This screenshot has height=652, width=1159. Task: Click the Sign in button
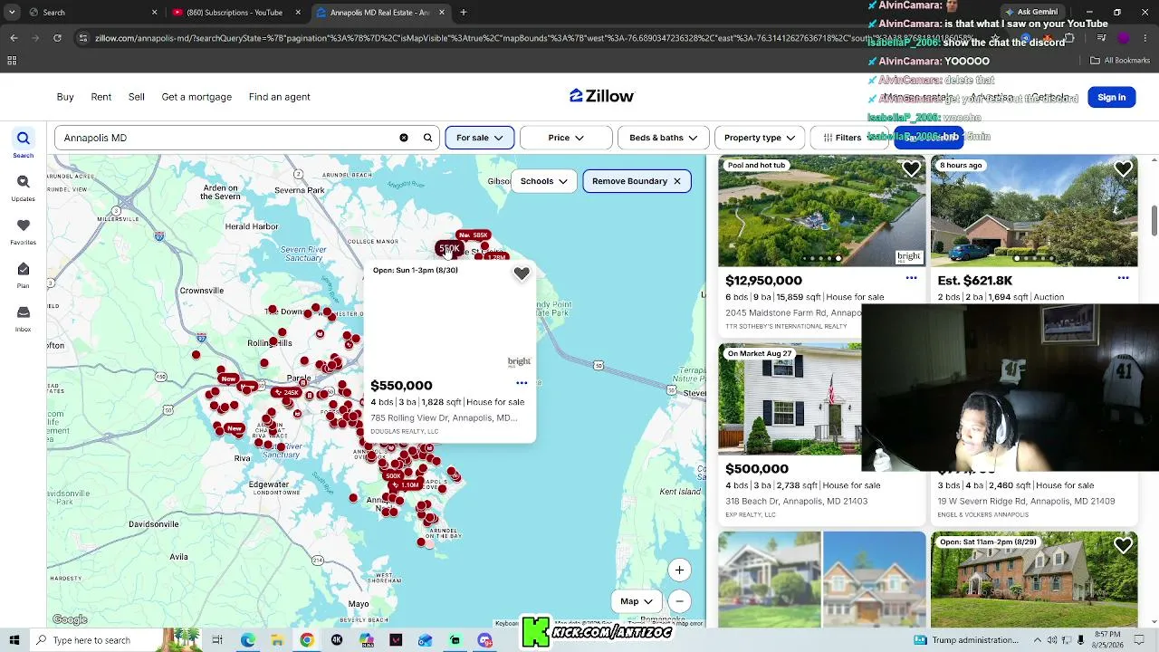click(x=1111, y=97)
